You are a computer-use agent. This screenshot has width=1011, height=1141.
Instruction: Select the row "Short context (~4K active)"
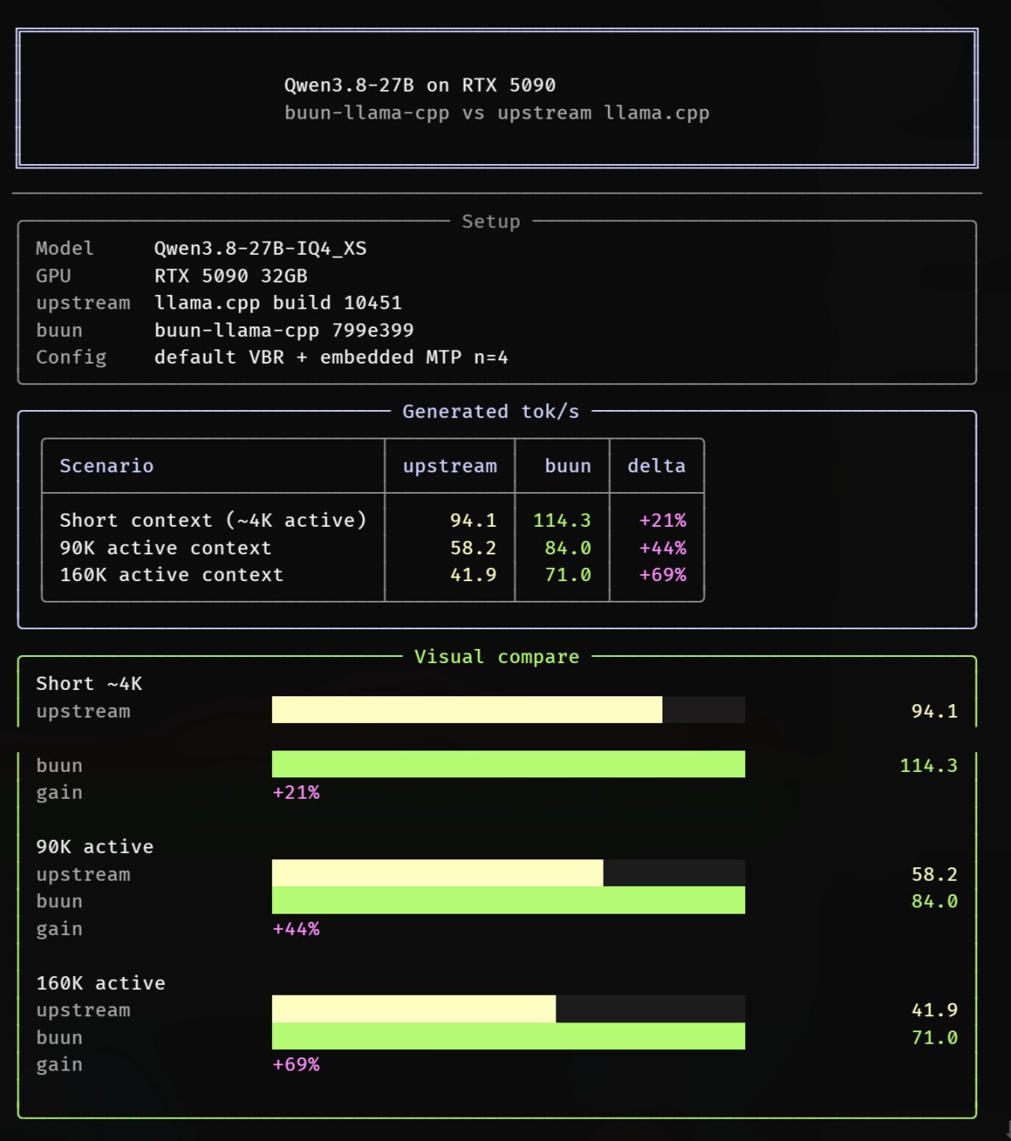373,521
